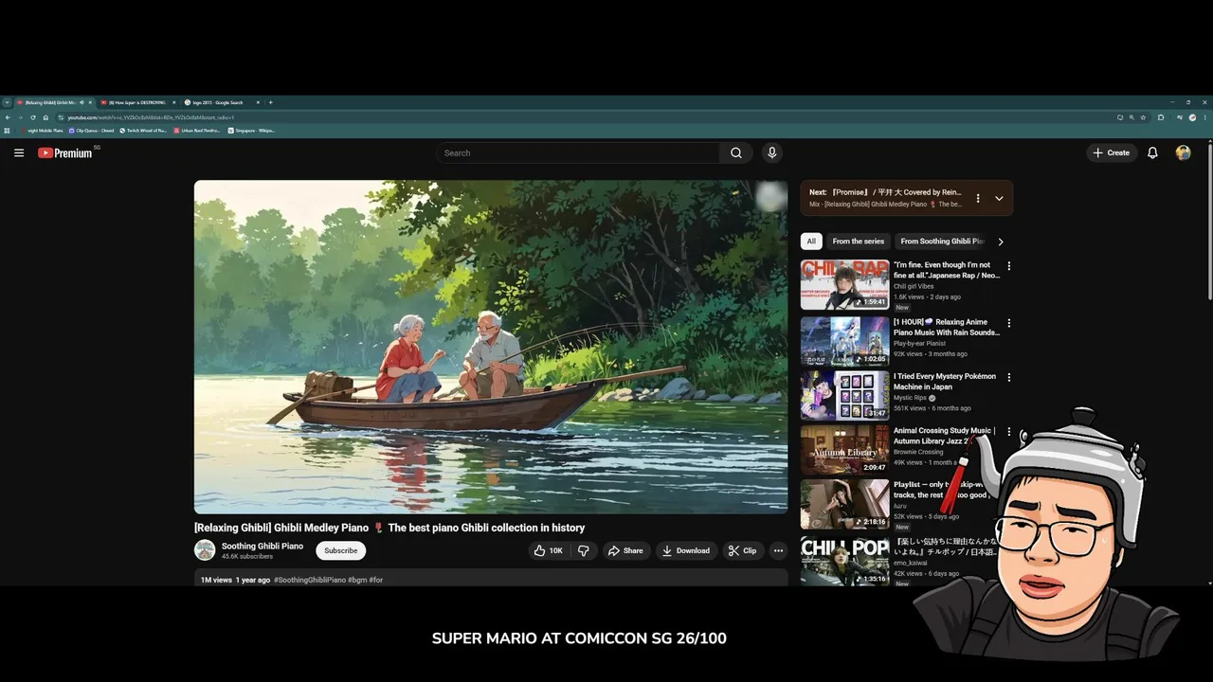Switch to the Google Search tab
This screenshot has width=1213, height=682.
click(218, 102)
